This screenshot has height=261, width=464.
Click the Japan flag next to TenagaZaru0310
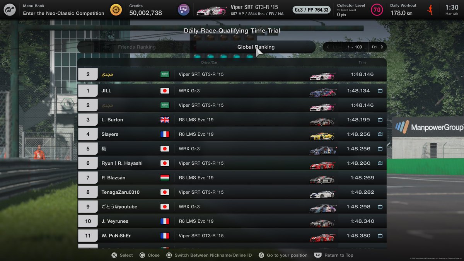165,192
